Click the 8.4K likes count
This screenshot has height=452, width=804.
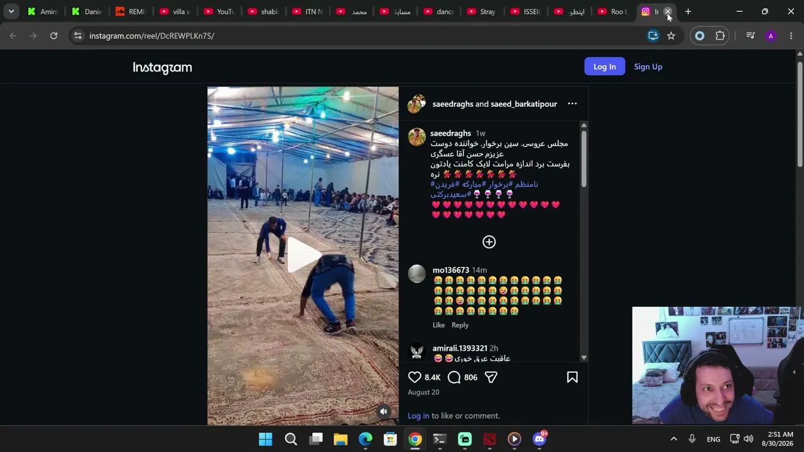(432, 377)
